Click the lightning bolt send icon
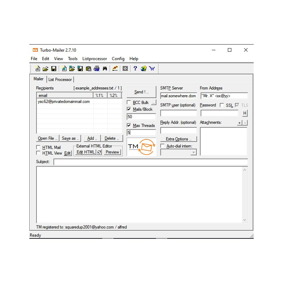283x283 pixels. 115,69
